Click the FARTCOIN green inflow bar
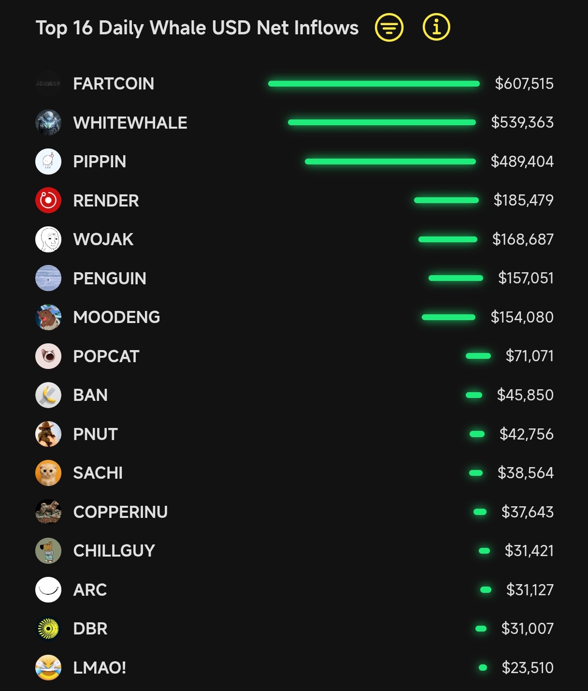Viewport: 588px width, 691px height. pos(373,84)
